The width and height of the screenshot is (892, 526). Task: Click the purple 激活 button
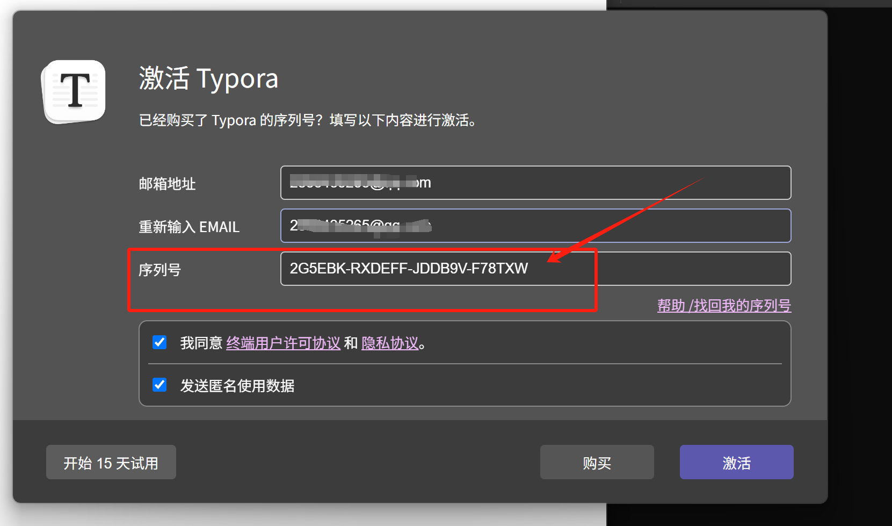737,462
